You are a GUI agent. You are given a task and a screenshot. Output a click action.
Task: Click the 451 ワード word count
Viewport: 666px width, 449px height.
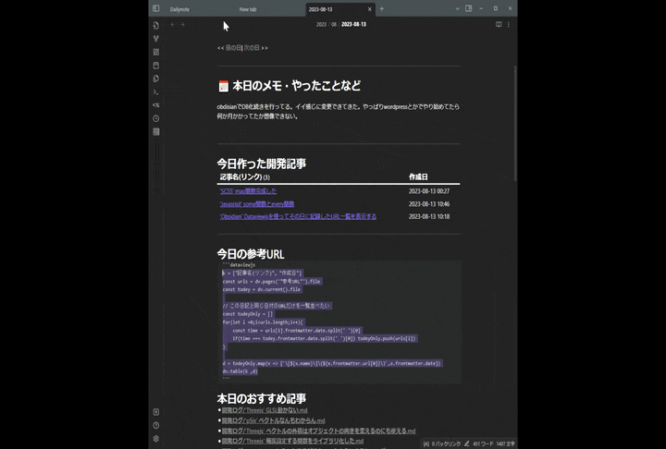tap(483, 443)
